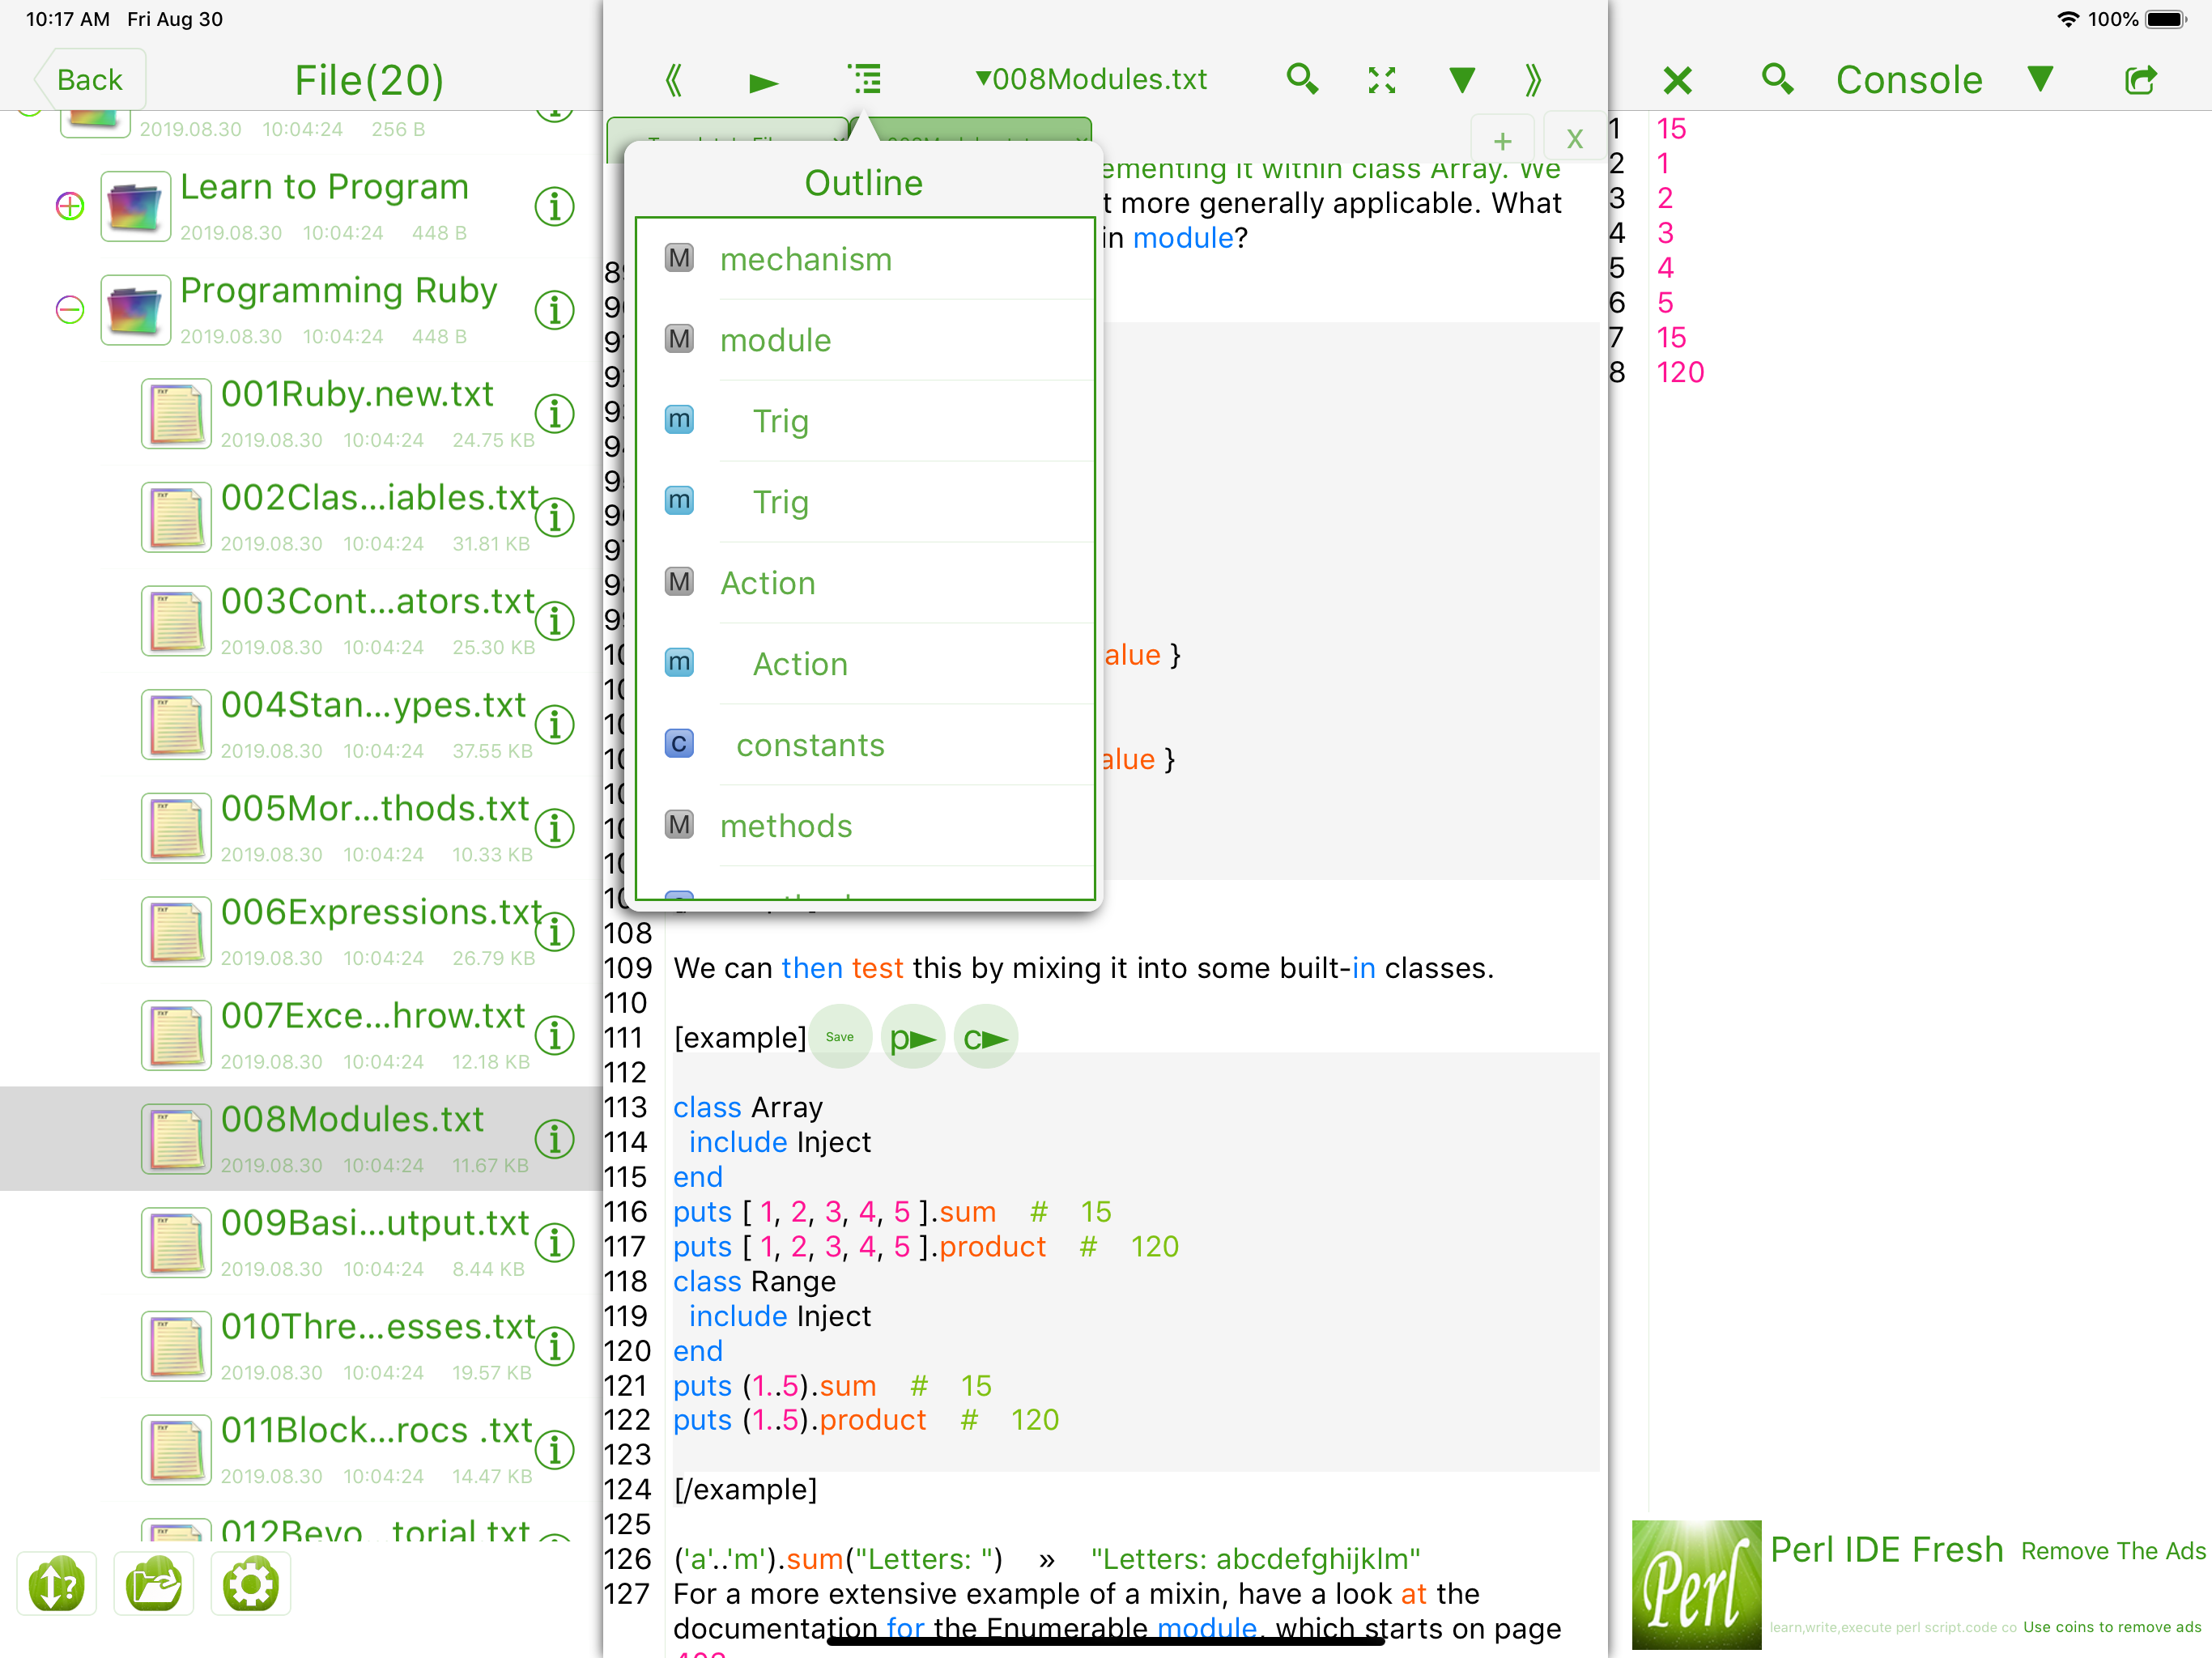The image size is (2212, 1658).
Task: Open the Perl IDE Fresh ad thumbnail
Action: tap(1696, 1585)
